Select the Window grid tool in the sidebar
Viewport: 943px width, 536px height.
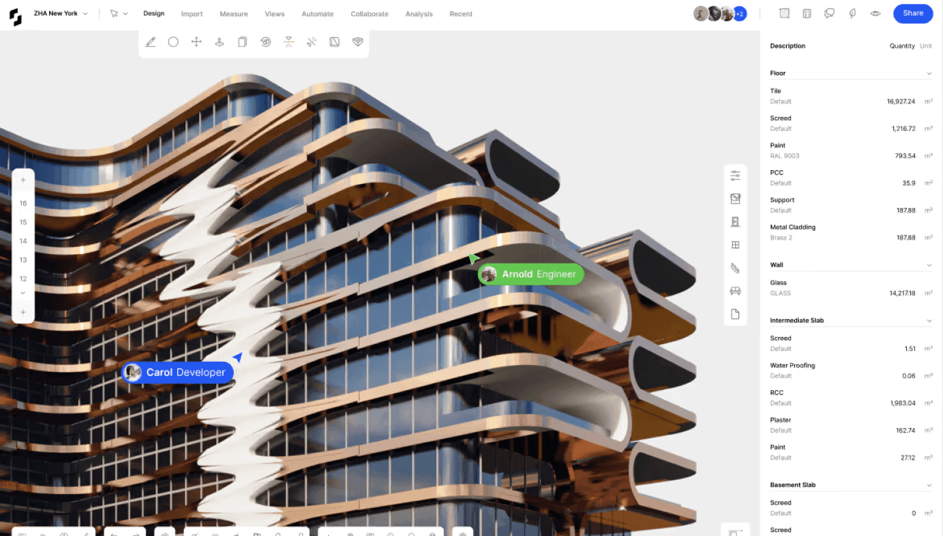click(735, 245)
